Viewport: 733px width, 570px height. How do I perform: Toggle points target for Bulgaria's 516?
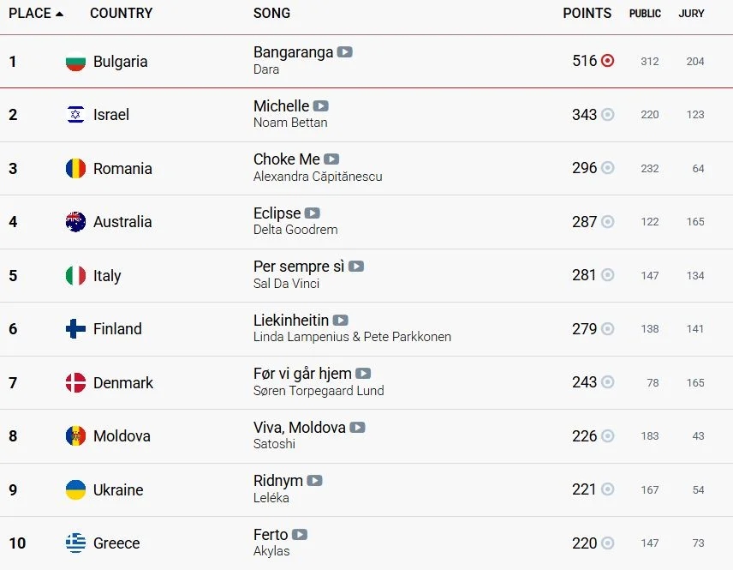click(607, 60)
